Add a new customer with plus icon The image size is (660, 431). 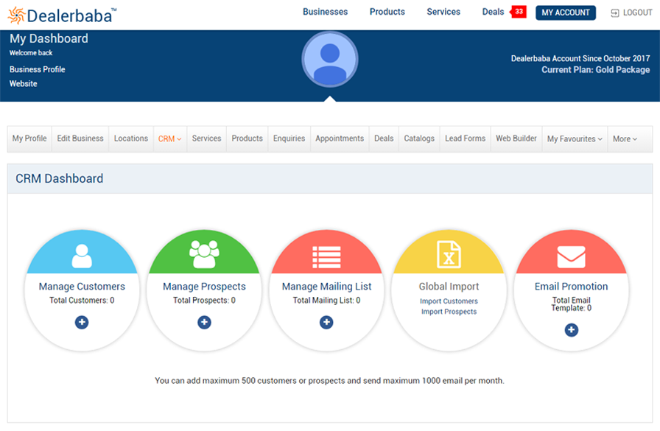(82, 322)
